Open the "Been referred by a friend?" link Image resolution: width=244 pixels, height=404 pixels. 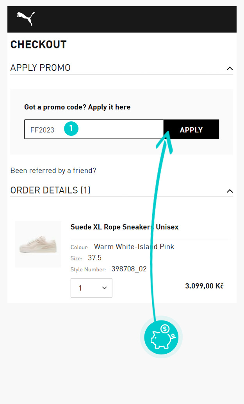pyautogui.click(x=53, y=171)
